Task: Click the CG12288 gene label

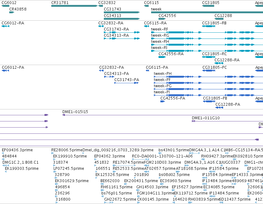Action: coord(223,15)
